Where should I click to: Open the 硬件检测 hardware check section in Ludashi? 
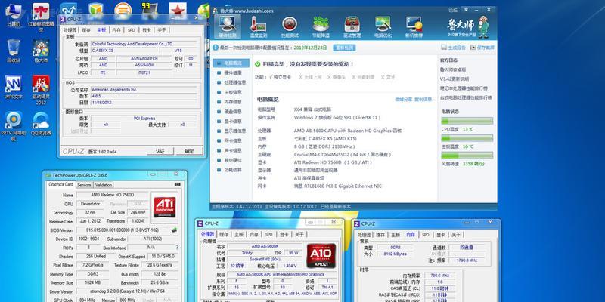228,27
